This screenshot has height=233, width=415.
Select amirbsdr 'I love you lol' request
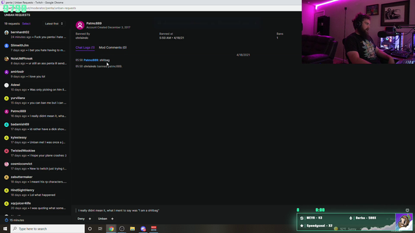coord(36,74)
